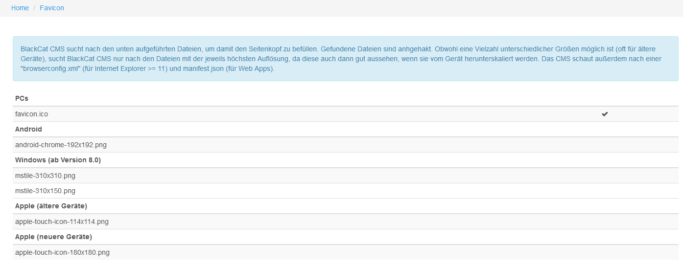Open the Favicon breadcrumb link
This screenshot has height=266, width=683.
click(52, 8)
